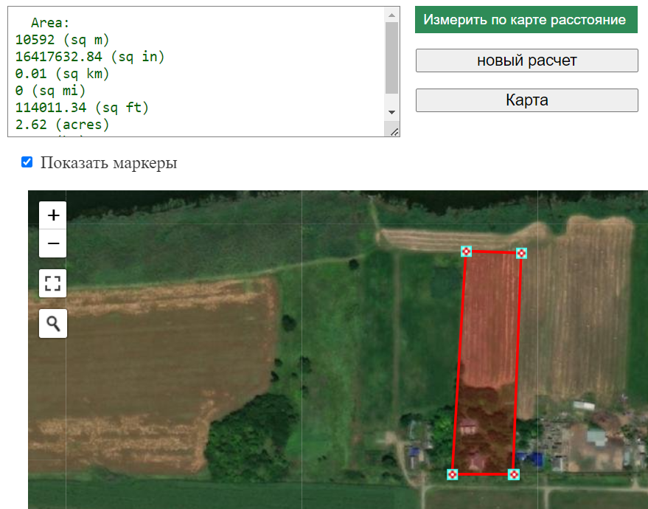Click the 10592 (sq m) value line
The width and height of the screenshot is (648, 509).
tap(63, 40)
